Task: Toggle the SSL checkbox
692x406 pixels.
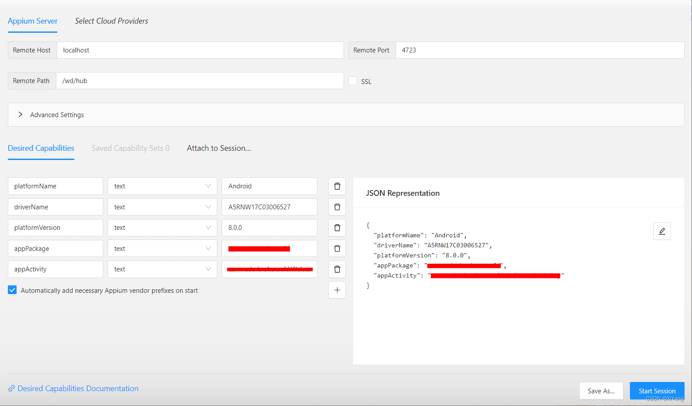Action: (353, 81)
